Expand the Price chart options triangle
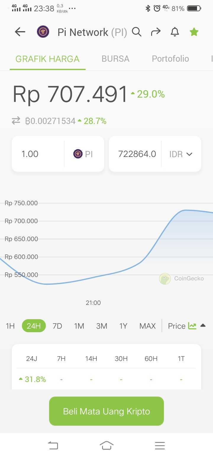 click(x=203, y=325)
